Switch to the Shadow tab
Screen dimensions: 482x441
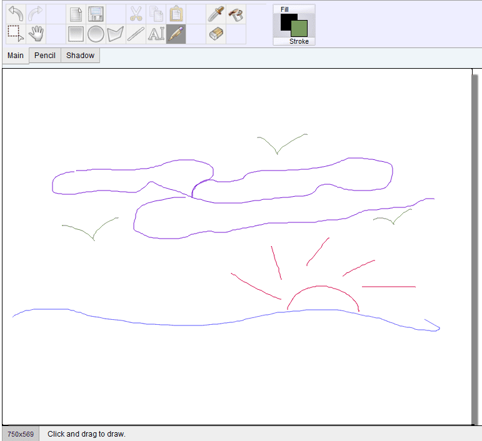point(80,56)
